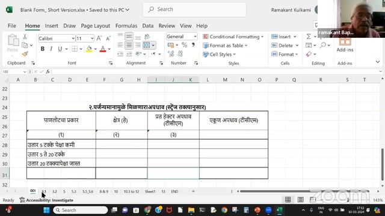This screenshot has width=385, height=216.
Task: Open File Explorer from taskbar
Action: 191,210
